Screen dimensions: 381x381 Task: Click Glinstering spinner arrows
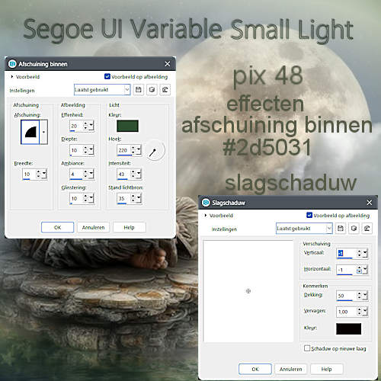[85, 198]
